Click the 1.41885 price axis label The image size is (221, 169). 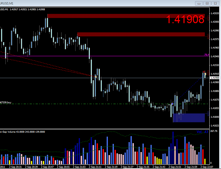coord(215,91)
